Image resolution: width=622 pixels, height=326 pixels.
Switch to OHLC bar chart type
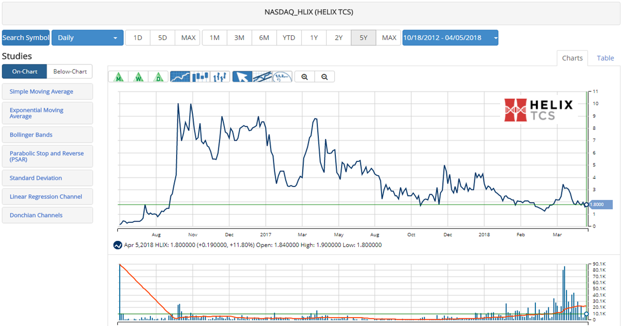(x=220, y=77)
